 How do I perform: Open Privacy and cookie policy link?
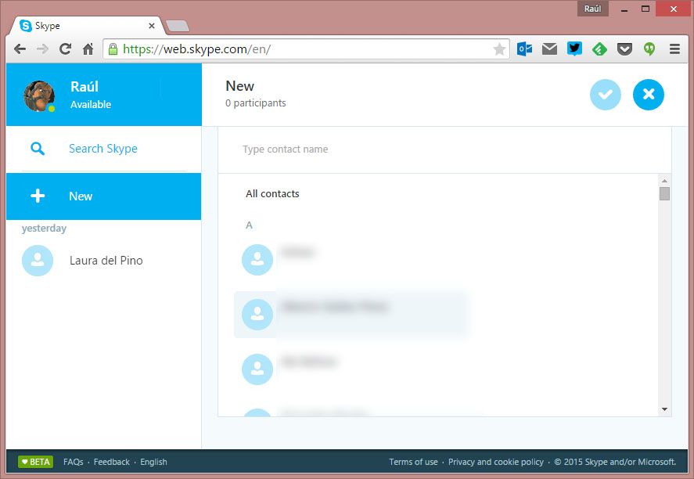click(x=496, y=462)
